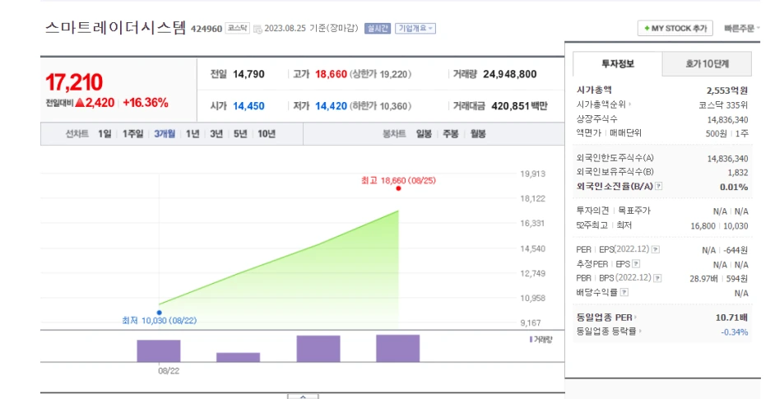The image size is (770, 399).
Task: Click the 동일업종 PER value 10.71배
Action: (x=731, y=318)
